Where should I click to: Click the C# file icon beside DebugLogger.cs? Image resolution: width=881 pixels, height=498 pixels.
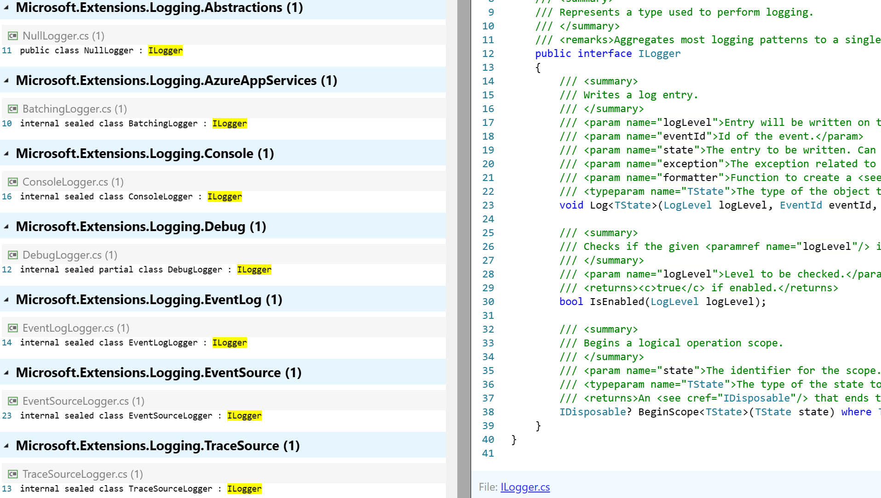coord(13,255)
